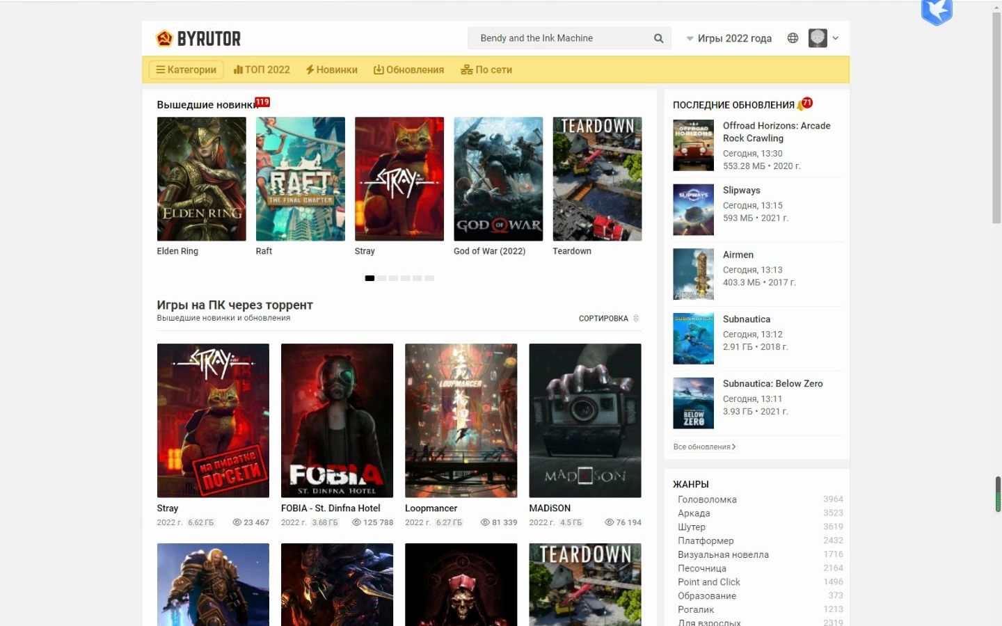The width and height of the screenshot is (1002, 626).
Task: Click the notification bell with 71 badge
Action: tap(805, 104)
